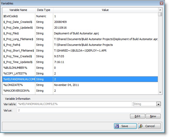The image size is (169, 137).
Task: Click value 9:57:05
Action: 59,56
